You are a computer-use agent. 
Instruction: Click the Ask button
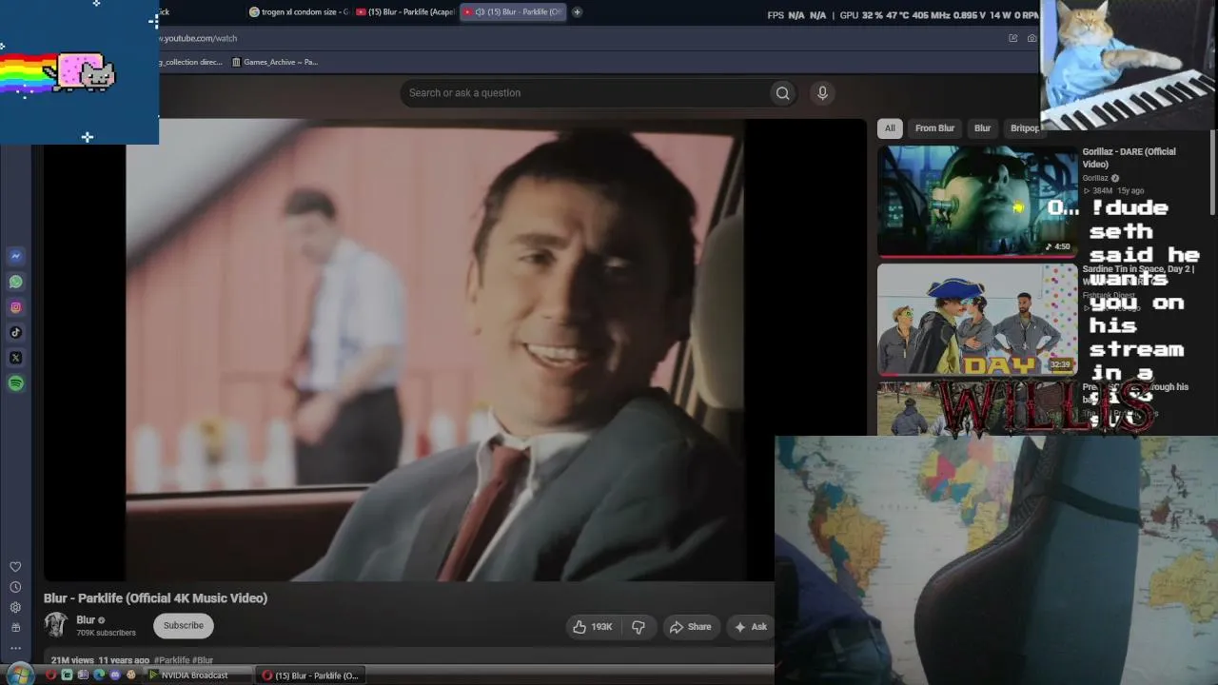pos(750,627)
